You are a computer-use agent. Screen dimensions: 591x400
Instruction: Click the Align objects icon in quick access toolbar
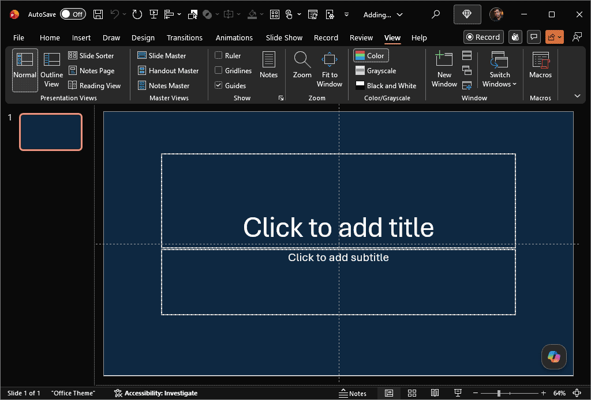[169, 14]
